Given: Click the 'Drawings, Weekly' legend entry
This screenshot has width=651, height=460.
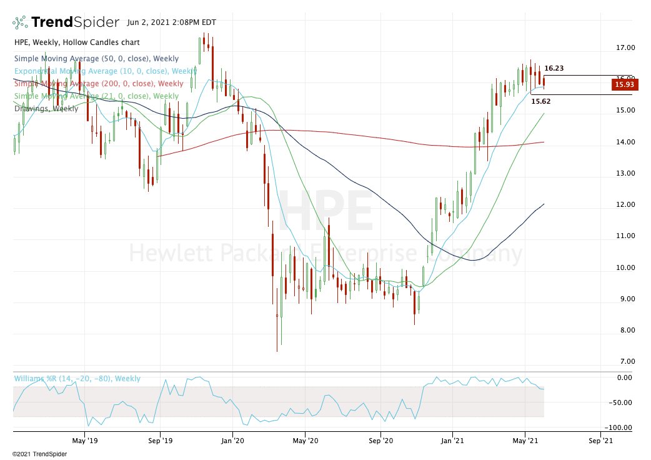Looking at the screenshot, I should point(46,108).
